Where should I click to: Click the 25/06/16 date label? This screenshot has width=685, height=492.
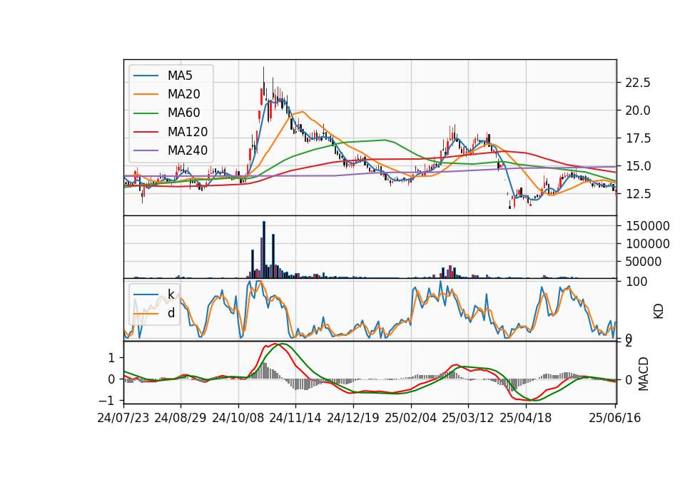(x=615, y=418)
